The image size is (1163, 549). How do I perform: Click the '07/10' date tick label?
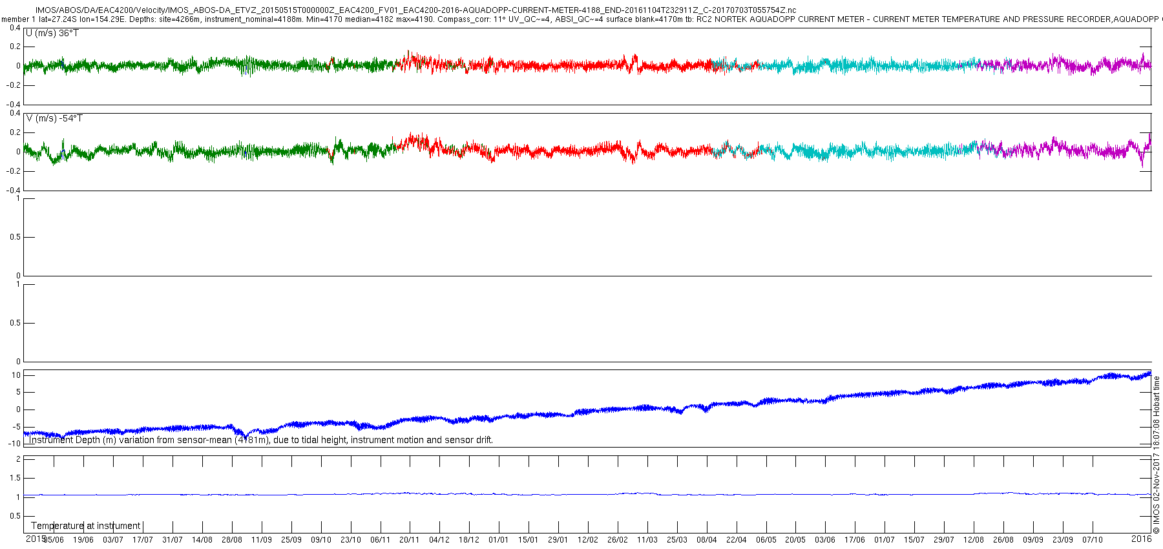tap(1092, 540)
